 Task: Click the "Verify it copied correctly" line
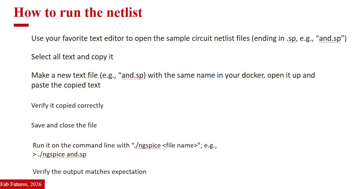(67, 105)
